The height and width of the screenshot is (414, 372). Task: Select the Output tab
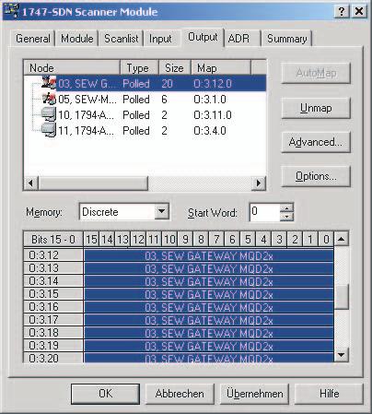click(x=203, y=37)
